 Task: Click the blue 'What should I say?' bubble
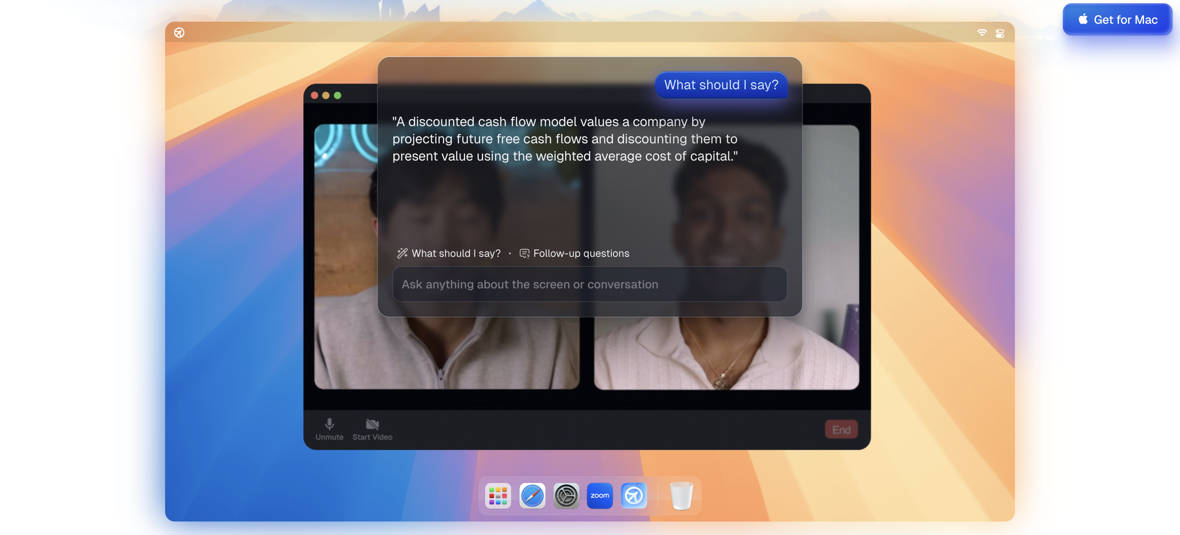coord(721,85)
